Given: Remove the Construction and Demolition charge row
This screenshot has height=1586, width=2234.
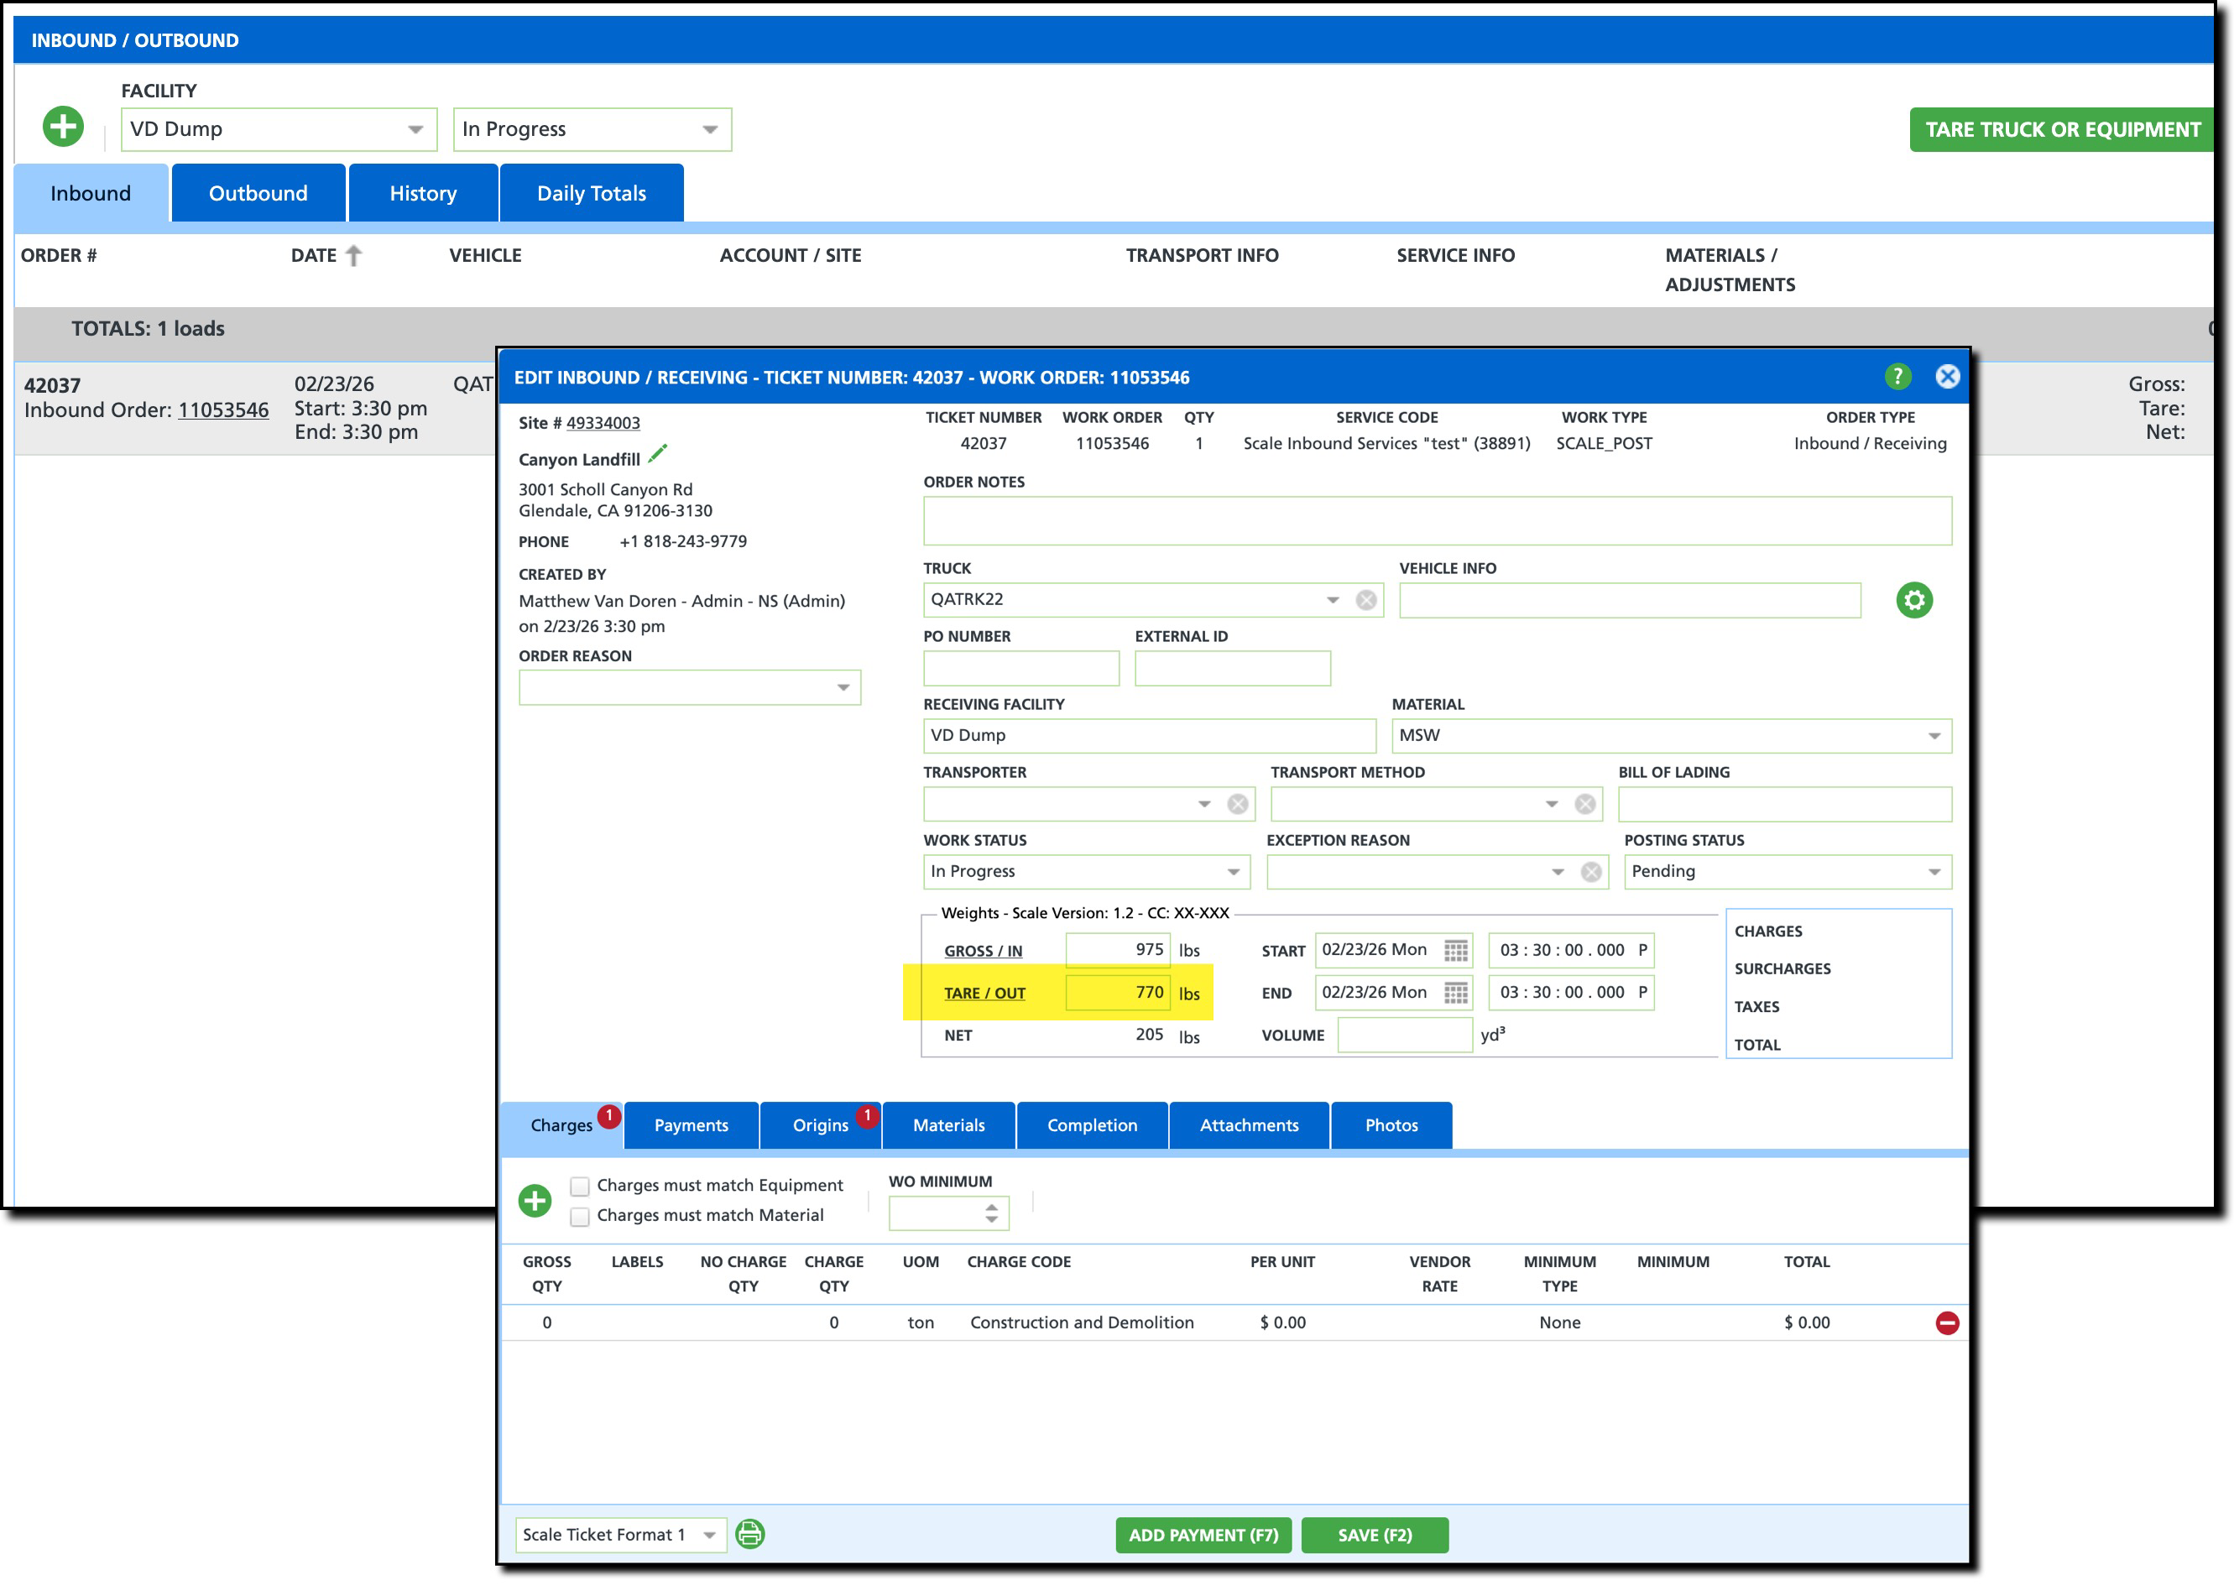Looking at the screenshot, I should tap(1946, 1323).
